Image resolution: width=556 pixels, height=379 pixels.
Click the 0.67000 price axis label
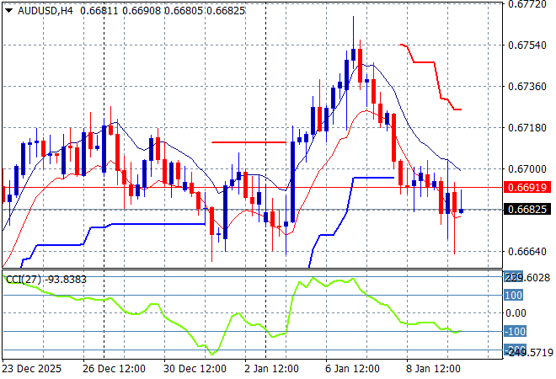pyautogui.click(x=531, y=168)
